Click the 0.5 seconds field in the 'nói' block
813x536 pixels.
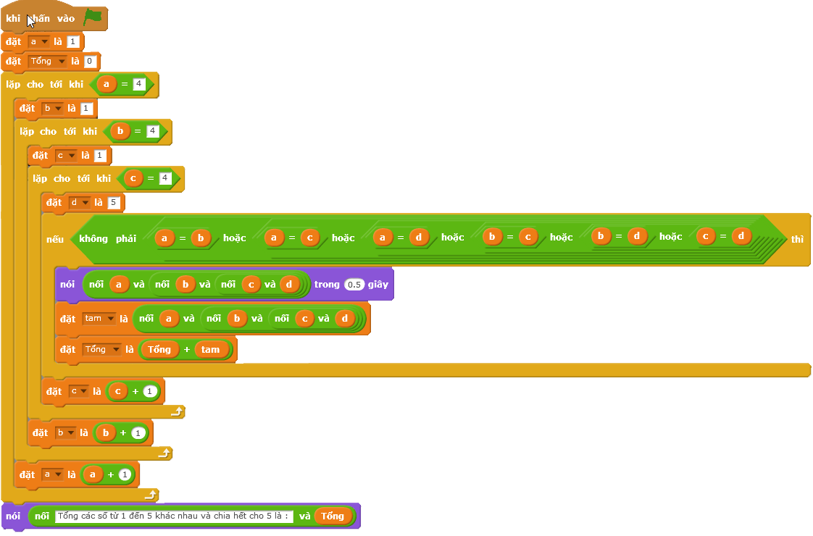[x=354, y=285]
